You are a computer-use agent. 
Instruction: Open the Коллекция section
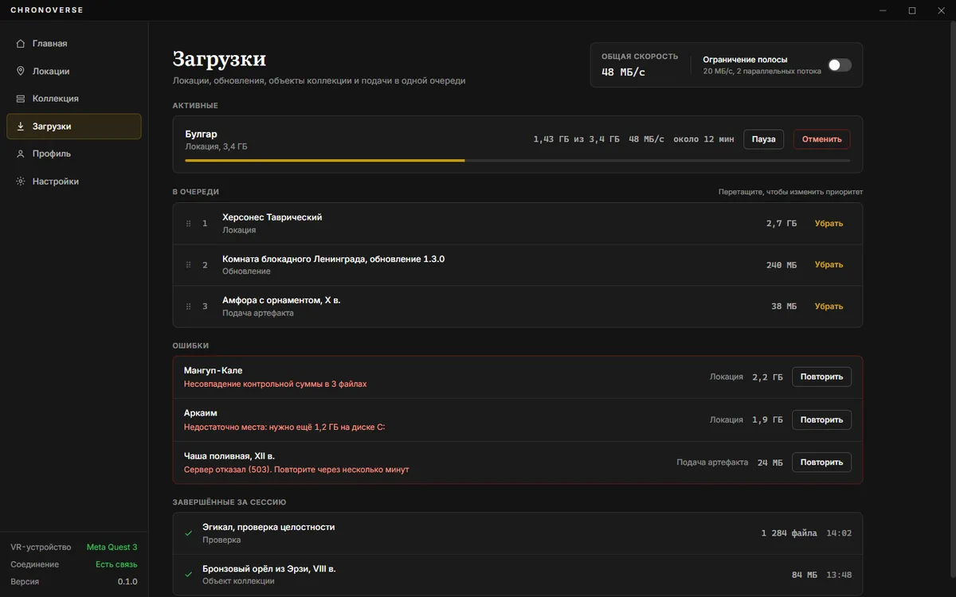click(x=74, y=99)
